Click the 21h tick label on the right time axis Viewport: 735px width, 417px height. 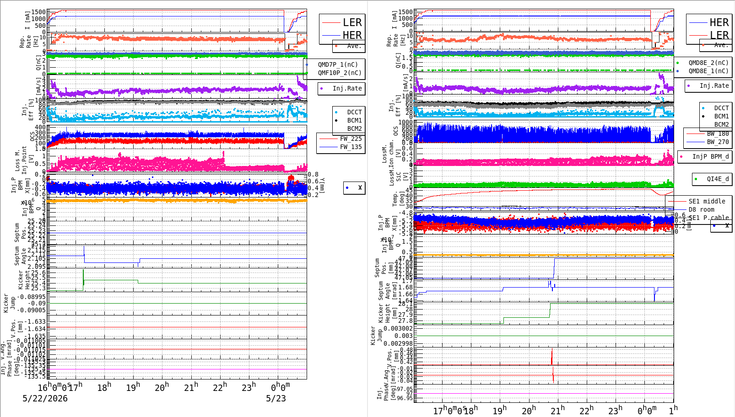(557, 410)
